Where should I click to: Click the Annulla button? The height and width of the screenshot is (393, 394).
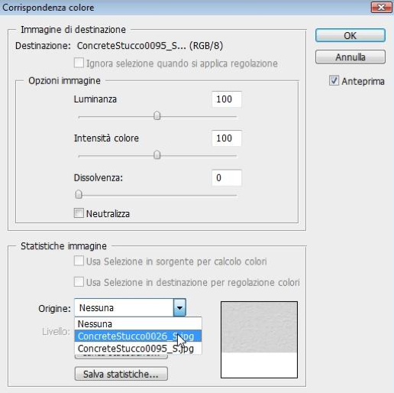(350, 57)
